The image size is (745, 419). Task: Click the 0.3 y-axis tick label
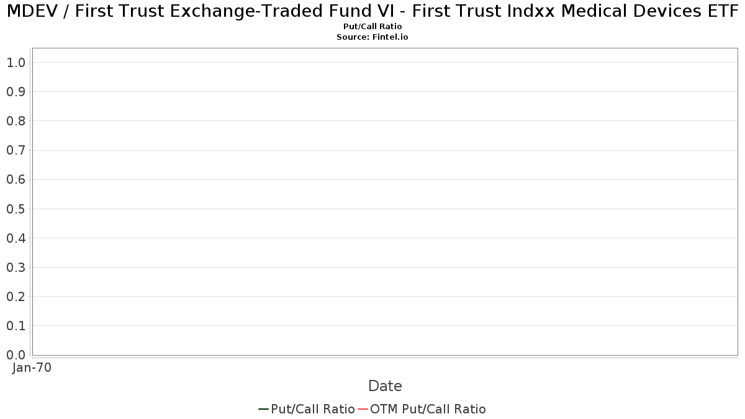[16, 268]
